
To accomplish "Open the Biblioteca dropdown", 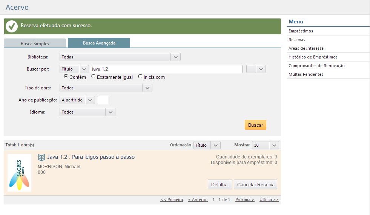I will pyautogui.click(x=120, y=57).
